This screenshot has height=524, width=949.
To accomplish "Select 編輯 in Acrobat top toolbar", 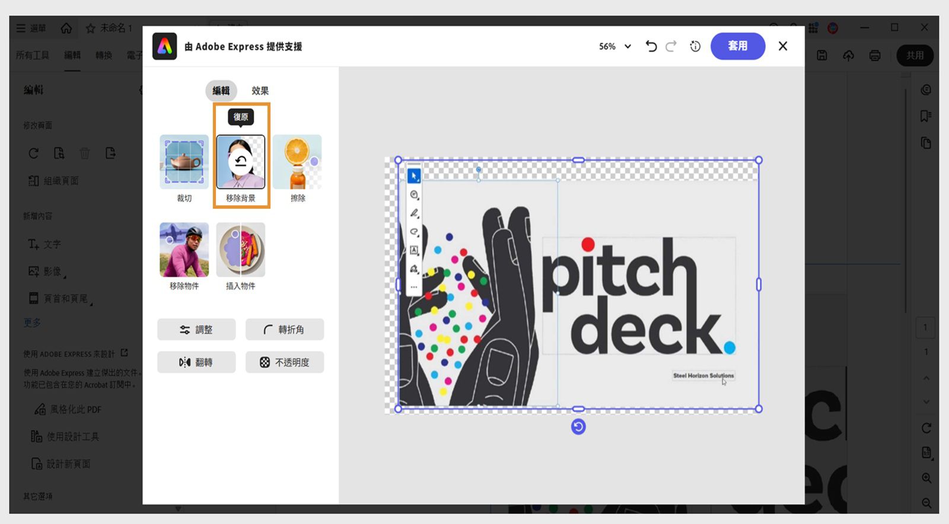I will [x=72, y=55].
